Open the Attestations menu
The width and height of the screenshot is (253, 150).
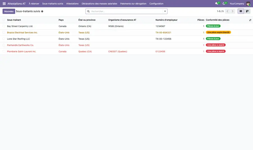(x=72, y=4)
